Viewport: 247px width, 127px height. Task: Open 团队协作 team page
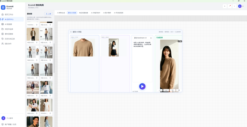click(x=12, y=44)
